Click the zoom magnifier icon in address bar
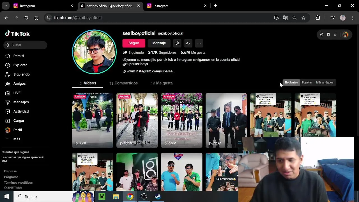 [x=294, y=18]
